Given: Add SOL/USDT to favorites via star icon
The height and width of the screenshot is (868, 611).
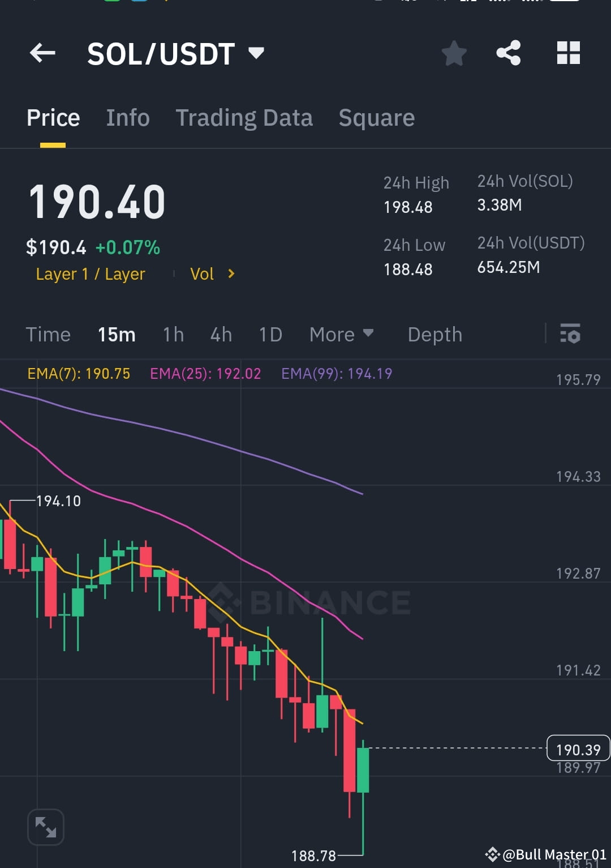Looking at the screenshot, I should [x=454, y=53].
